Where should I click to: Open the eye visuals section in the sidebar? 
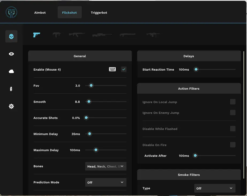[11, 54]
